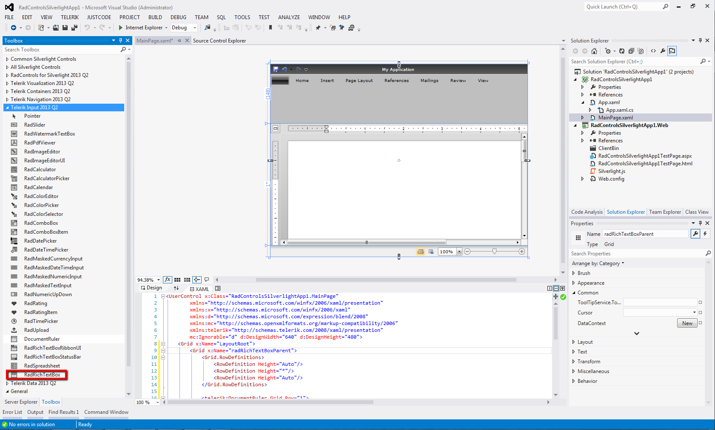Switch to the Team Explorer tab
This screenshot has width=715, height=430.
pyautogui.click(x=665, y=212)
